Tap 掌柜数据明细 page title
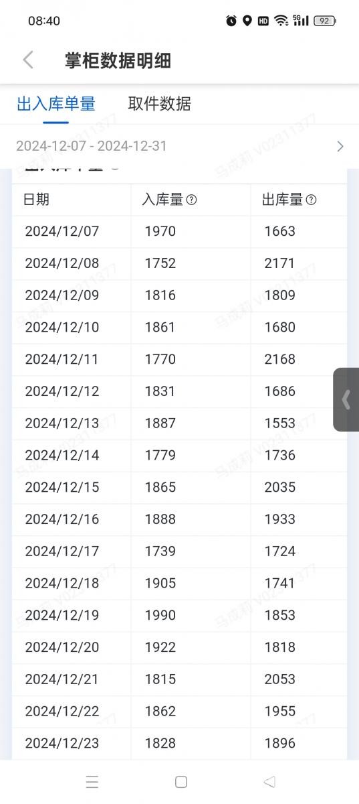 (x=118, y=60)
